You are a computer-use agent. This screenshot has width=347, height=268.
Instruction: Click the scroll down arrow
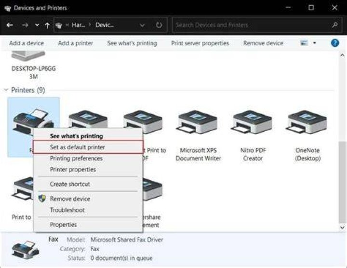342,228
